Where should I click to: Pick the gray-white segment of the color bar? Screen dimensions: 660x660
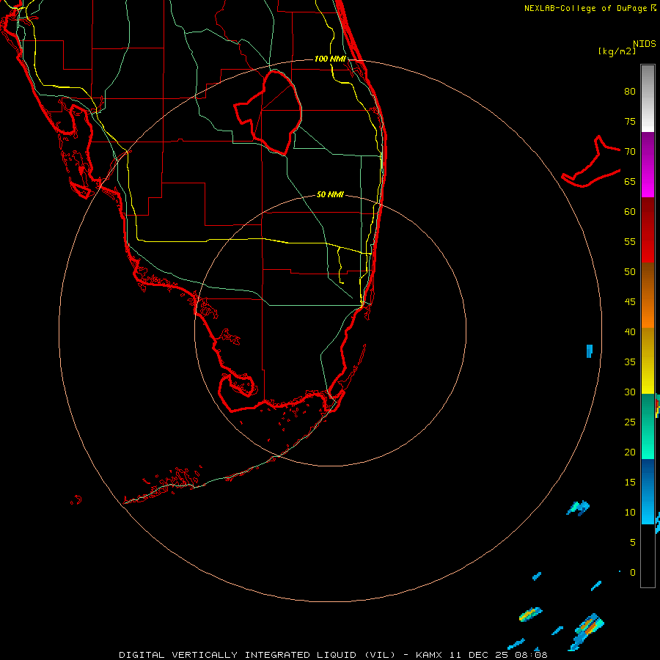pyautogui.click(x=648, y=98)
